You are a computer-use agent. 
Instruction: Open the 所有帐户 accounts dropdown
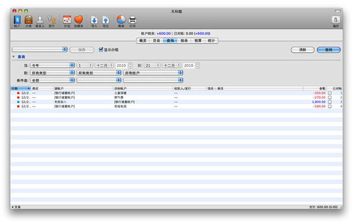point(153,73)
